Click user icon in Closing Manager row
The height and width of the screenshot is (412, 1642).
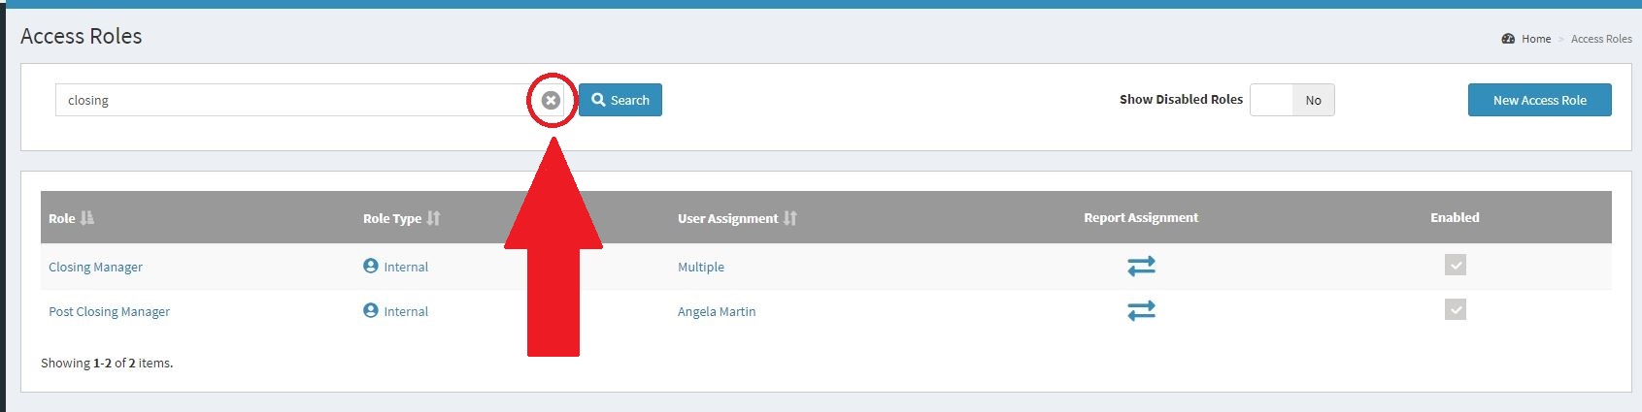point(370,266)
